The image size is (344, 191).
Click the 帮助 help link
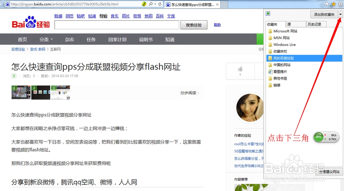coord(217,25)
